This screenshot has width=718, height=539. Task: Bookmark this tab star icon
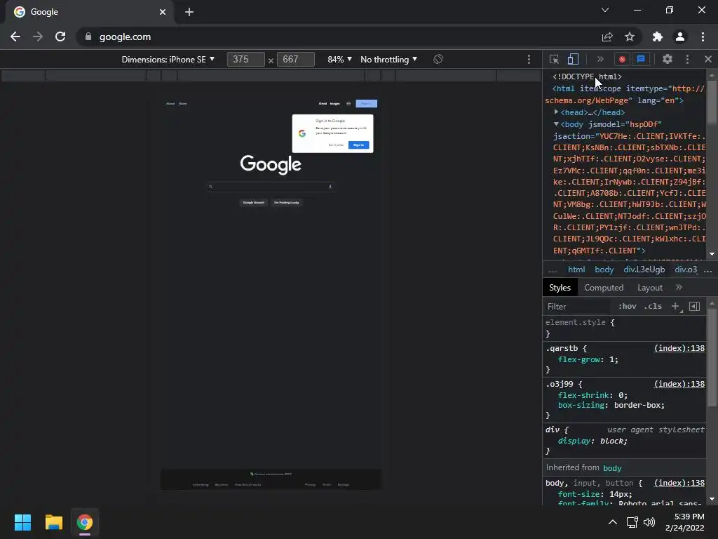pos(630,36)
